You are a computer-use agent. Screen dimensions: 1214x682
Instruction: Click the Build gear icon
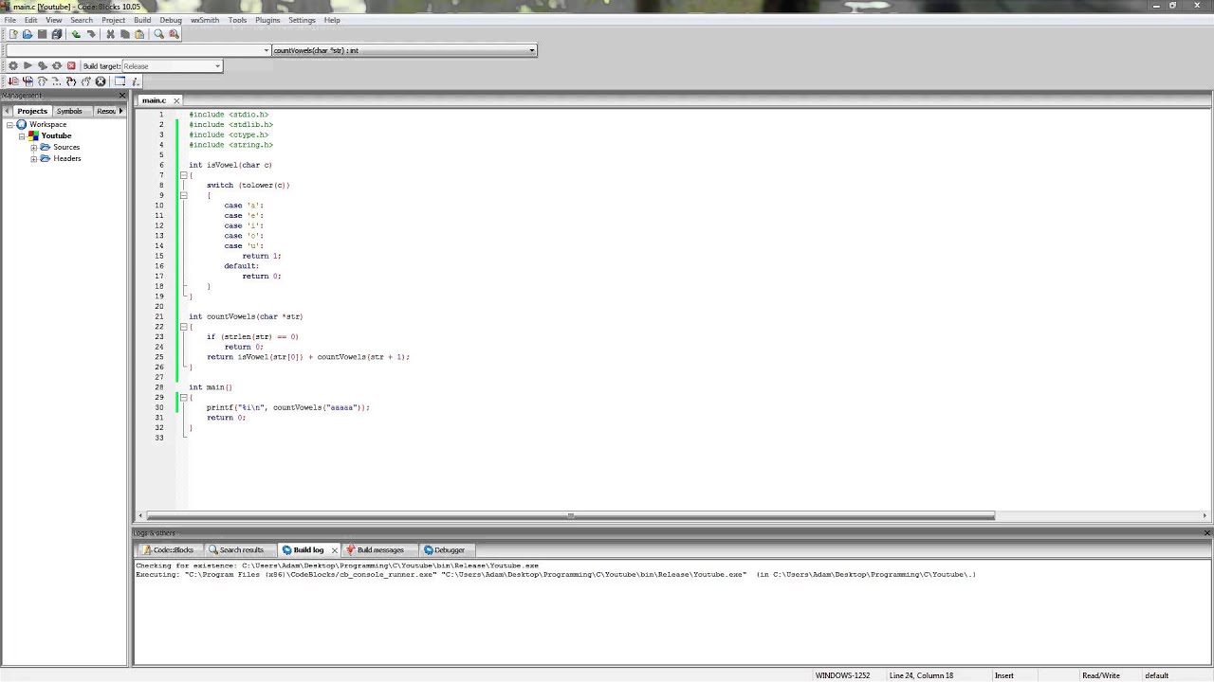coord(12,66)
